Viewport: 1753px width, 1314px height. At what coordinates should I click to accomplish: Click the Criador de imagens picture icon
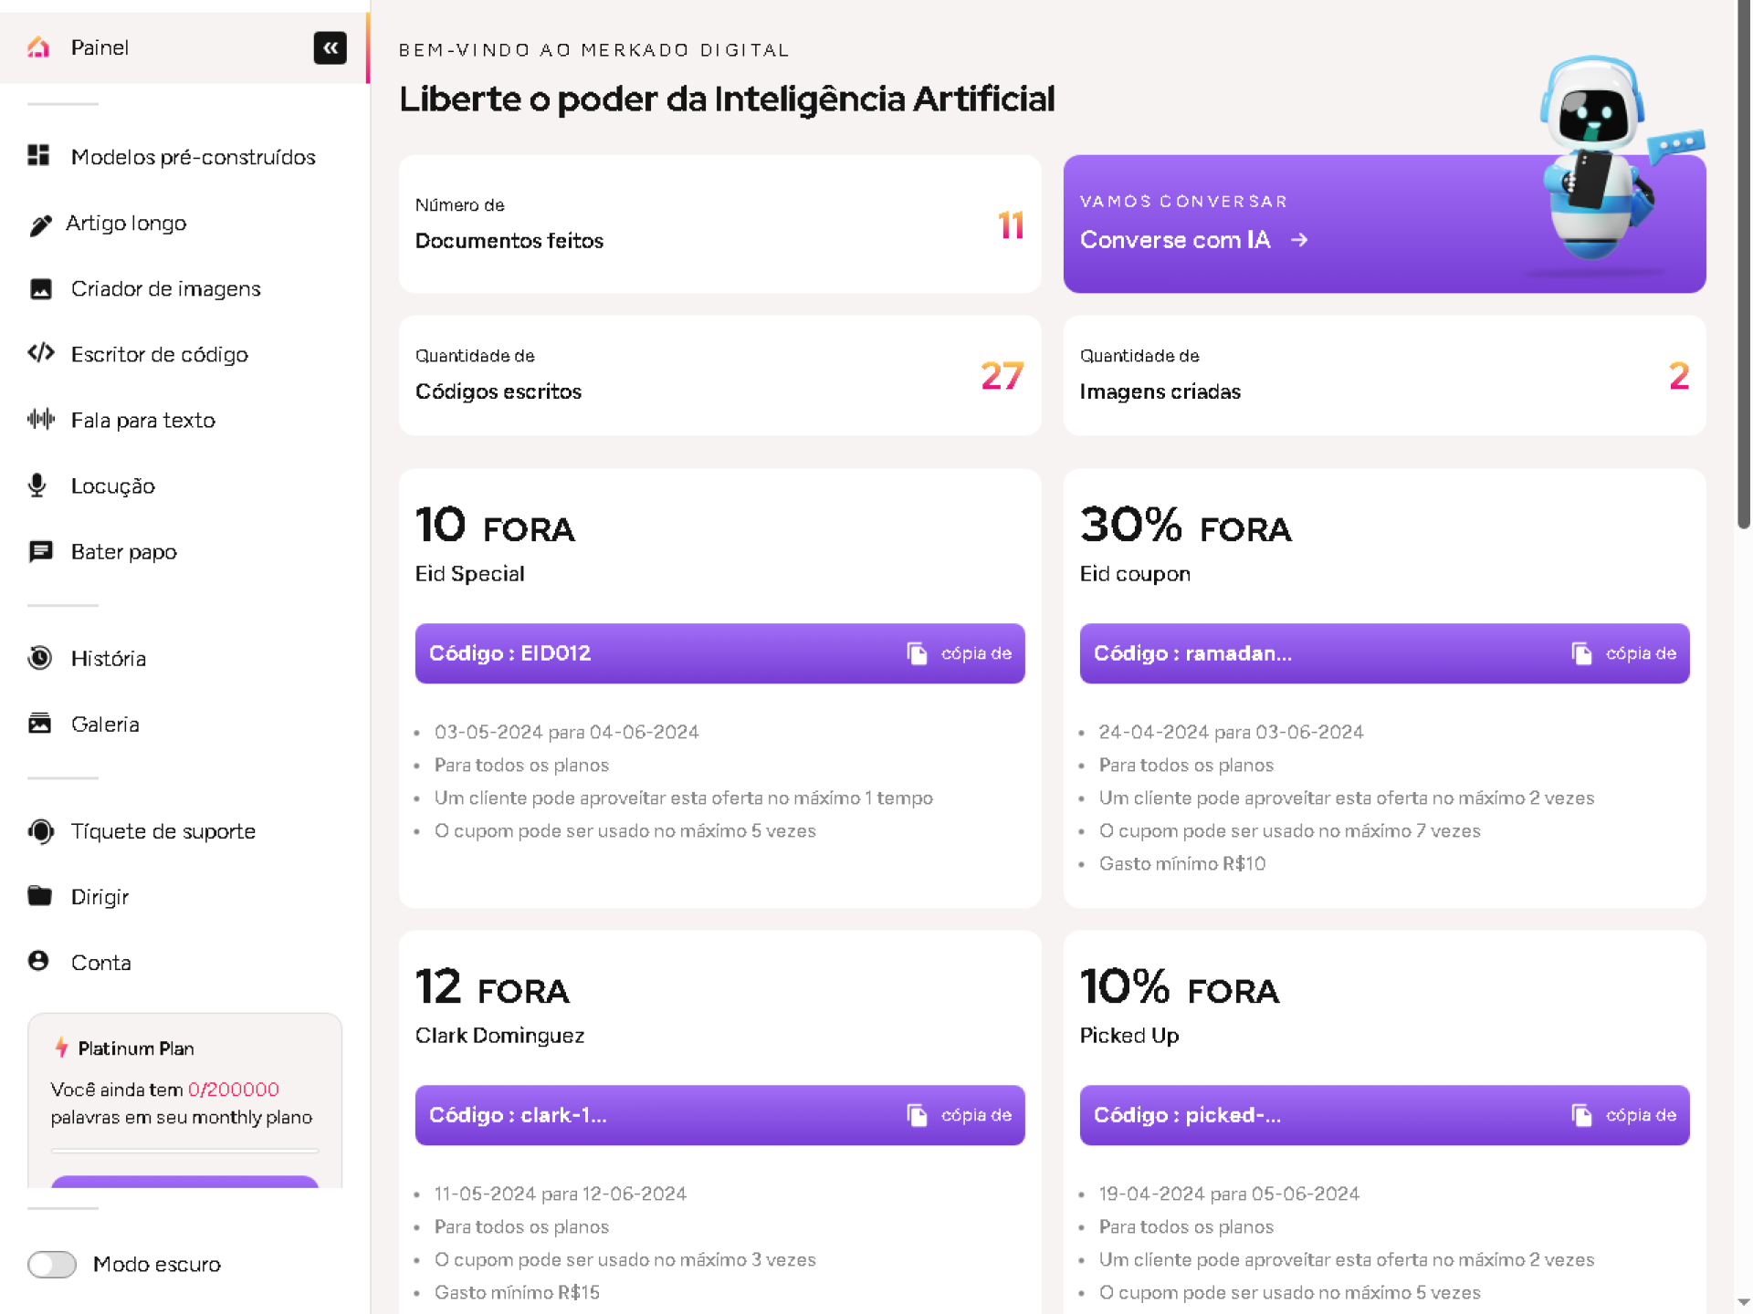[x=40, y=289]
